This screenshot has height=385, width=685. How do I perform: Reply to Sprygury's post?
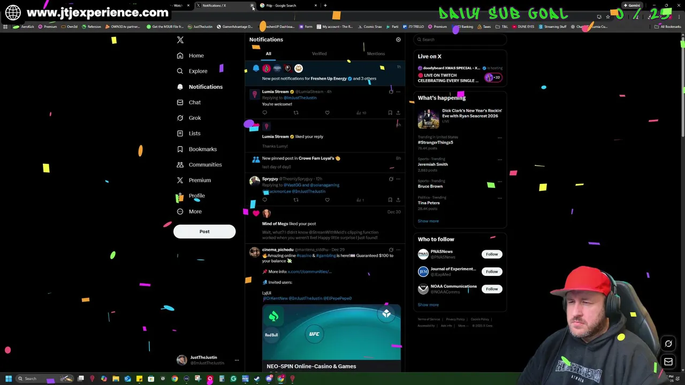(x=264, y=200)
